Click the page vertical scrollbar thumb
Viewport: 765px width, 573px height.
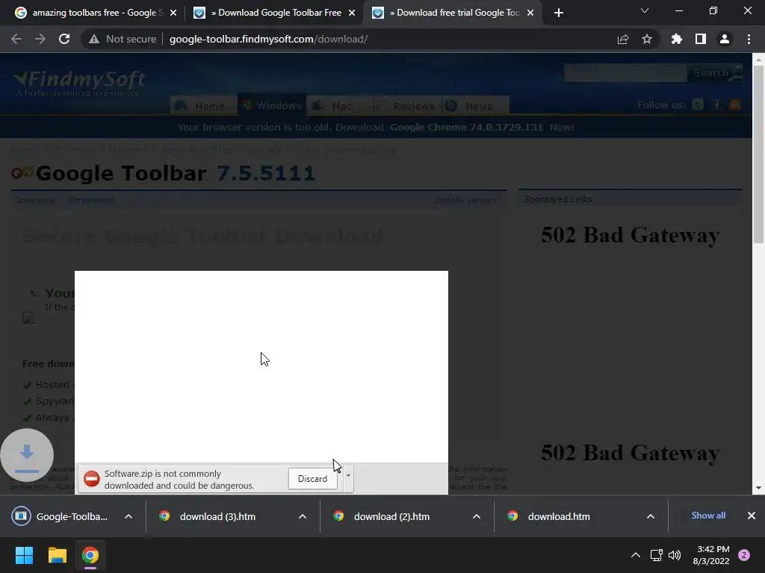tap(758, 154)
